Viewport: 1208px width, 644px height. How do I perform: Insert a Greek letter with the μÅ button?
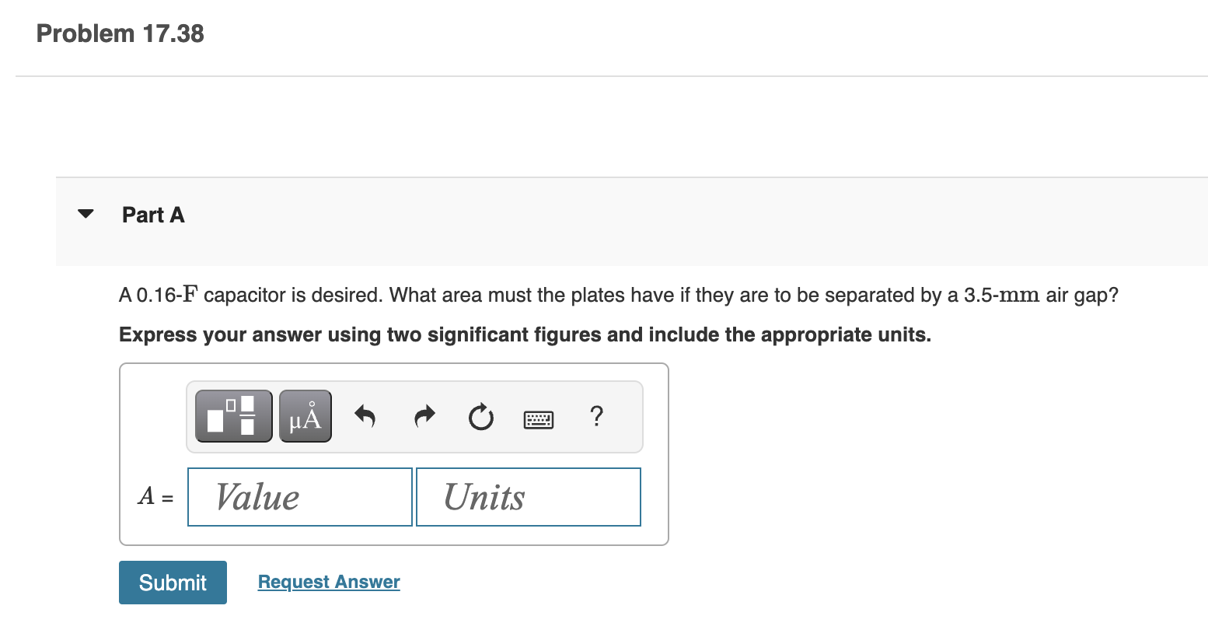click(305, 415)
